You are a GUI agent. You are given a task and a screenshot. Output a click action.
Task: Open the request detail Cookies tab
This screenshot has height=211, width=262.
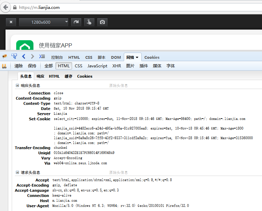85,76
